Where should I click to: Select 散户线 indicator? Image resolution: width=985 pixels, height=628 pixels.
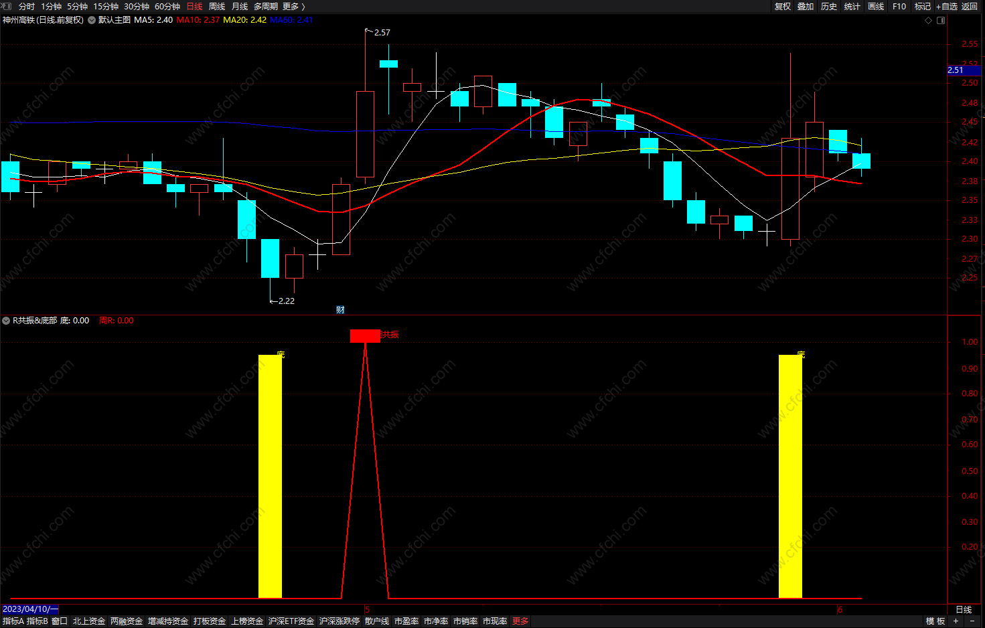click(377, 621)
